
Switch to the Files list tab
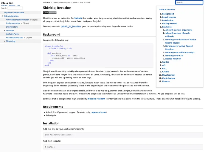click(18, 5)
